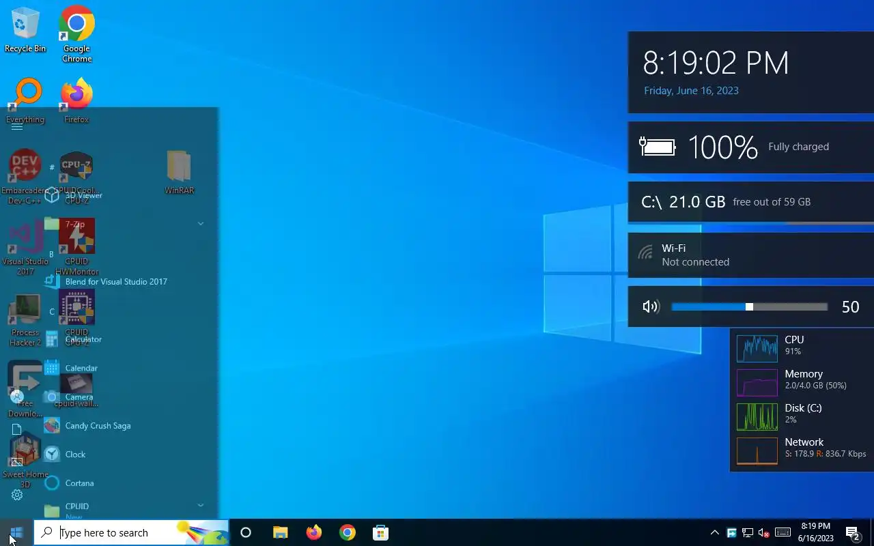Jump using the 'C' letter header
The width and height of the screenshot is (874, 546).
click(51, 311)
